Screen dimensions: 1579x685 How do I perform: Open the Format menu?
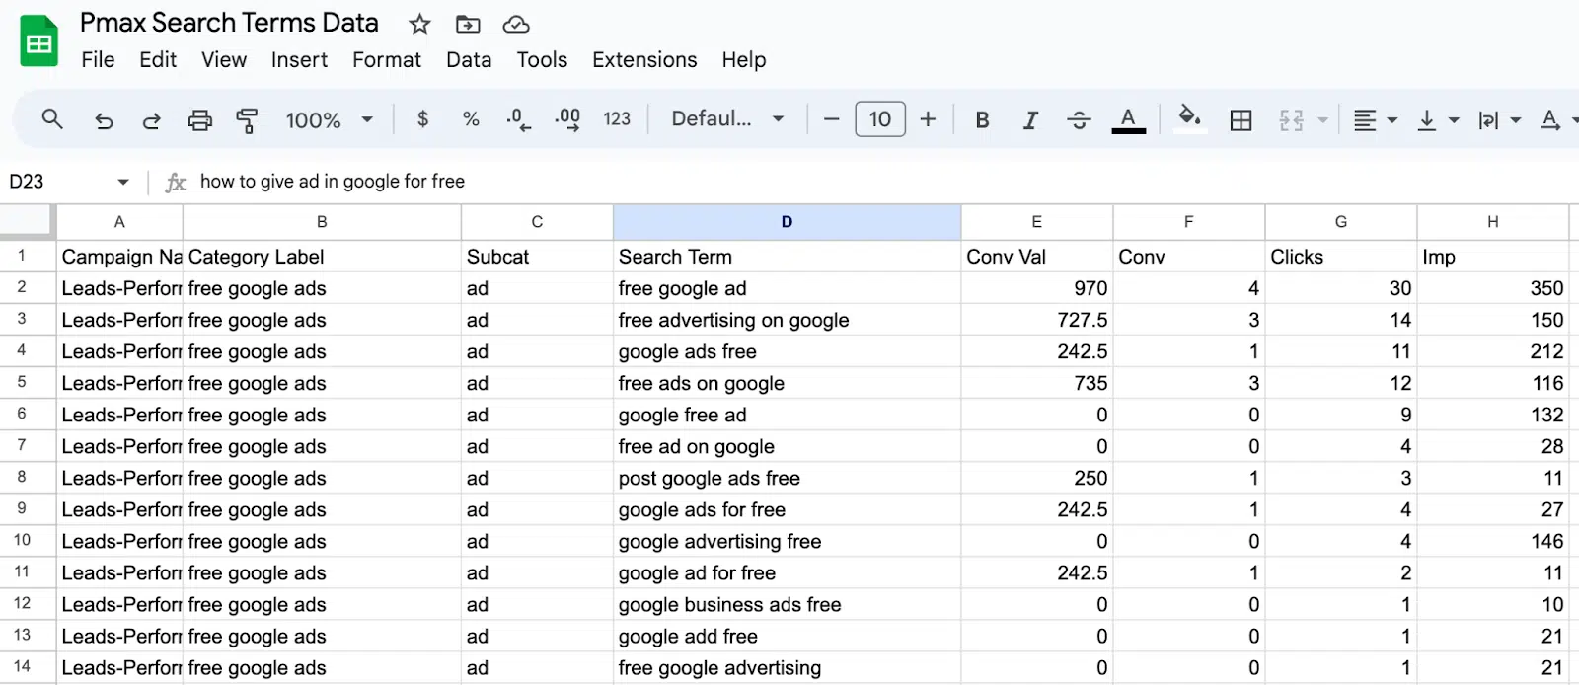pyautogui.click(x=387, y=60)
